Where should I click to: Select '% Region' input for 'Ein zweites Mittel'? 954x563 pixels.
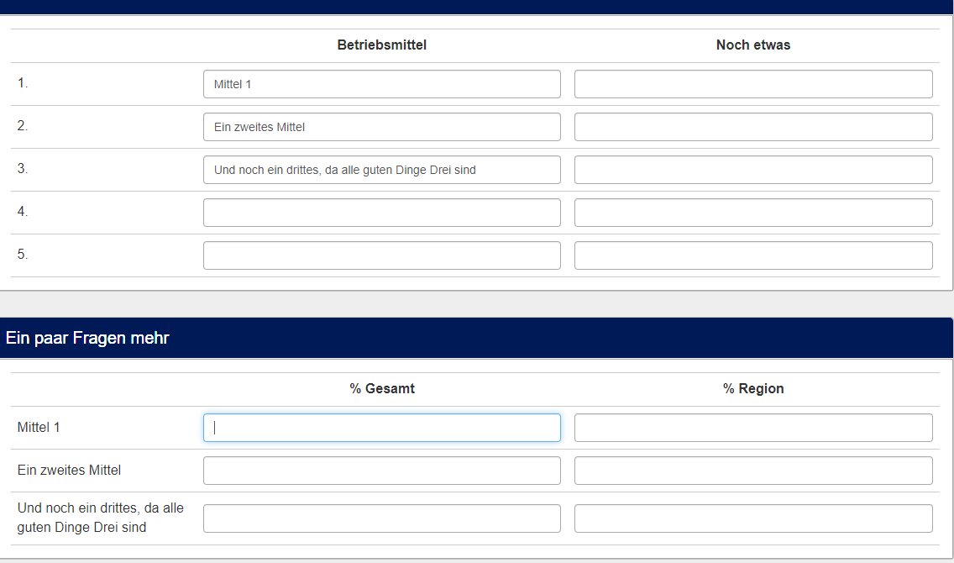click(x=752, y=471)
